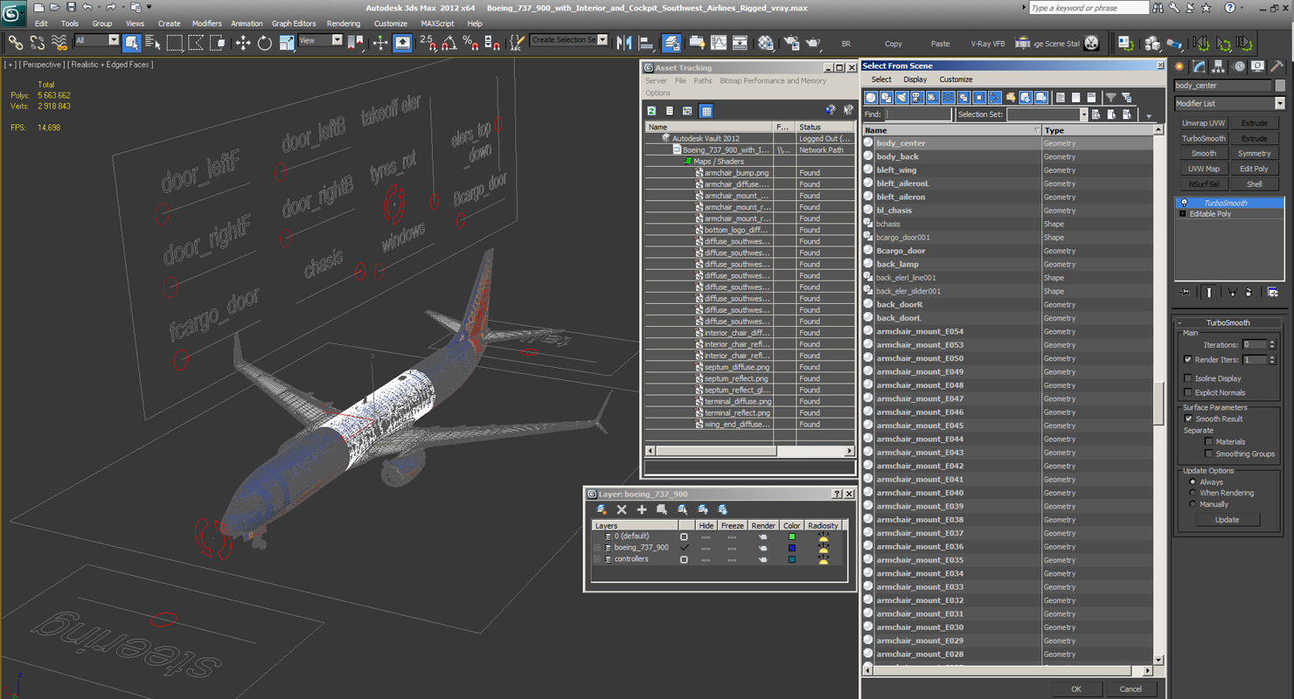
Task: Make 0 (default) layer current
Action: tap(685, 536)
